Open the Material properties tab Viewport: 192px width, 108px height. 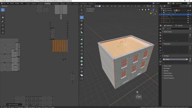160,64
